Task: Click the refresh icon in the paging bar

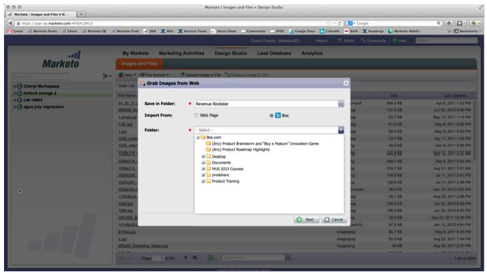Action: tap(210, 257)
